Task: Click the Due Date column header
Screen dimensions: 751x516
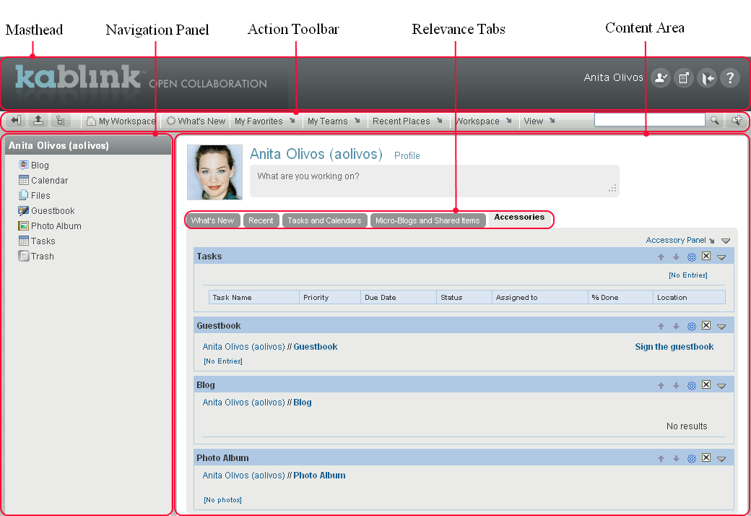Action: 399,297
